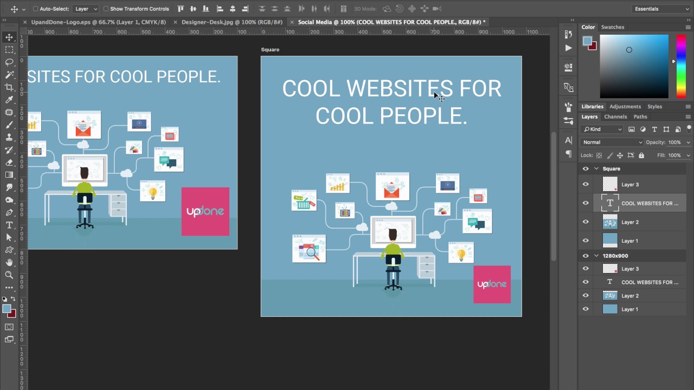Screen dimensions: 694x390
Task: Click the hue spectrum slider in Color panel
Action: [680, 66]
